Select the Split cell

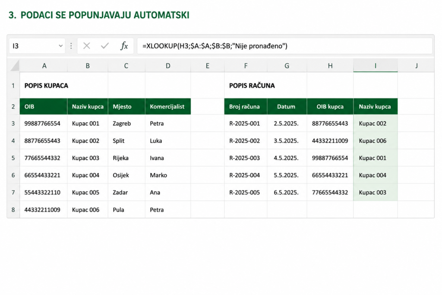(126, 140)
